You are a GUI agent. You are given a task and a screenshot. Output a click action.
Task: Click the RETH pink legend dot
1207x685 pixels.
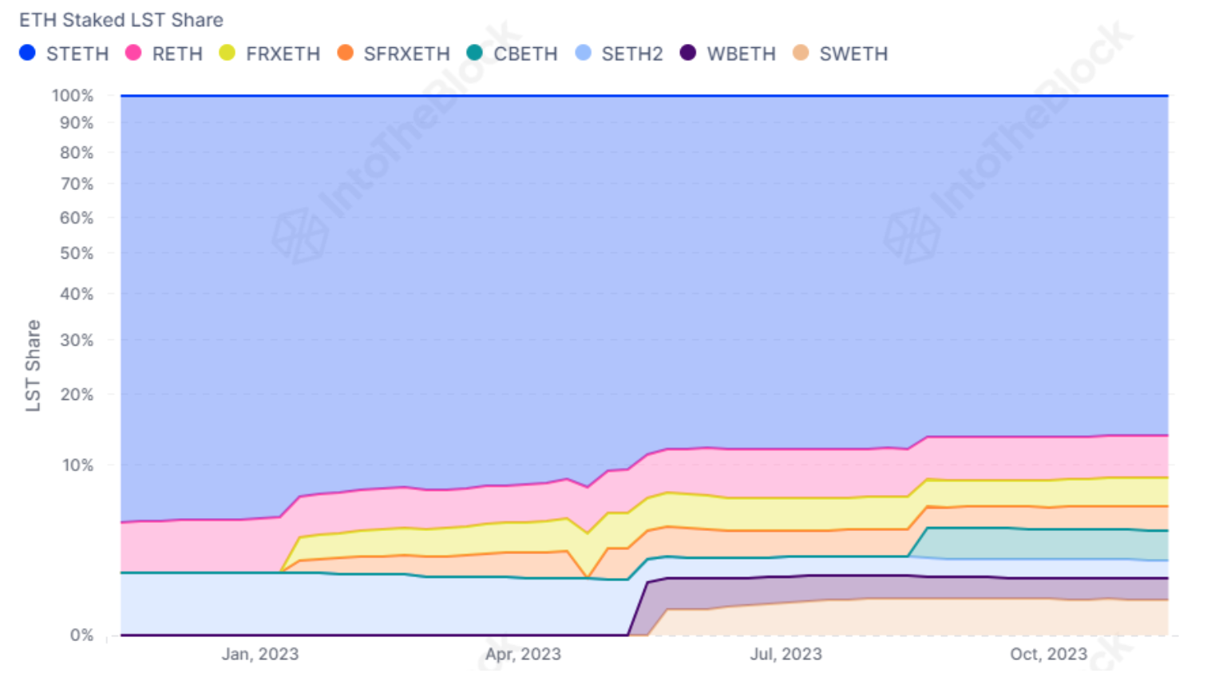tap(133, 53)
